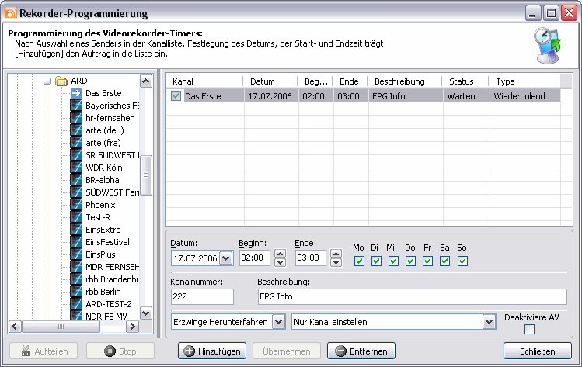Click the Beschreibung text field
582x367 pixels.
pos(412,296)
